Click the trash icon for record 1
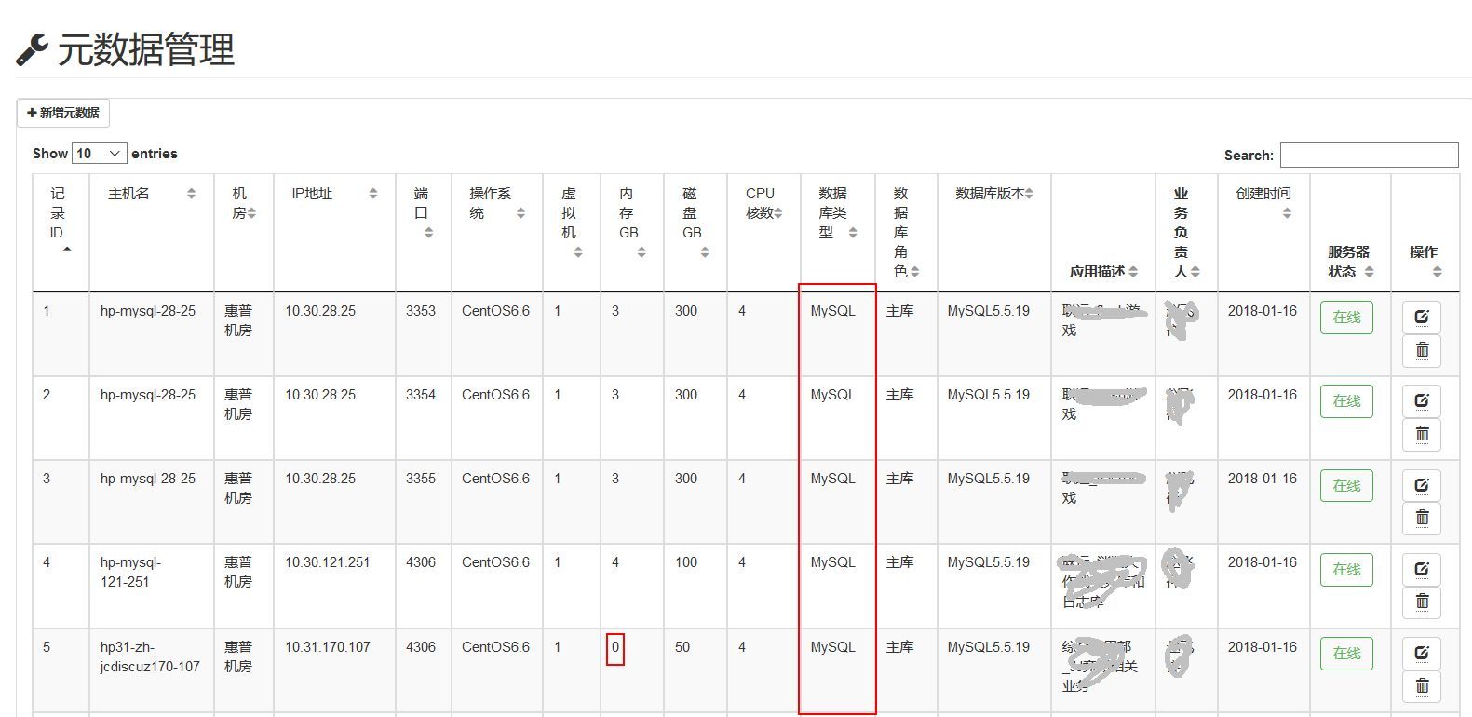This screenshot has height=717, width=1472. tap(1422, 350)
